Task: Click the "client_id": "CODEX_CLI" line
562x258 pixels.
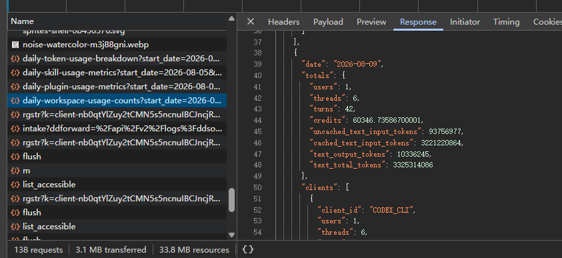Action: [x=367, y=210]
